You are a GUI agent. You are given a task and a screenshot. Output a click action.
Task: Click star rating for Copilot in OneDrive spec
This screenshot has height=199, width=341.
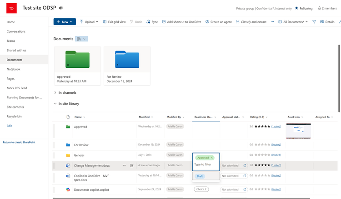click(x=262, y=175)
